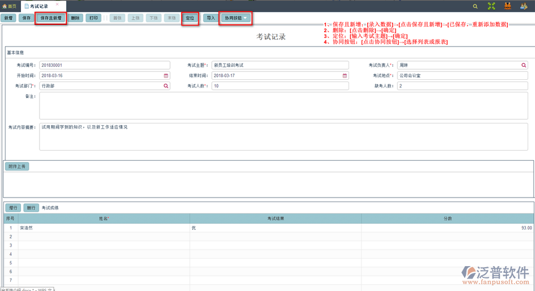This screenshot has height=291, width=535.
Task: Click the 导入 button
Action: pyautogui.click(x=210, y=18)
